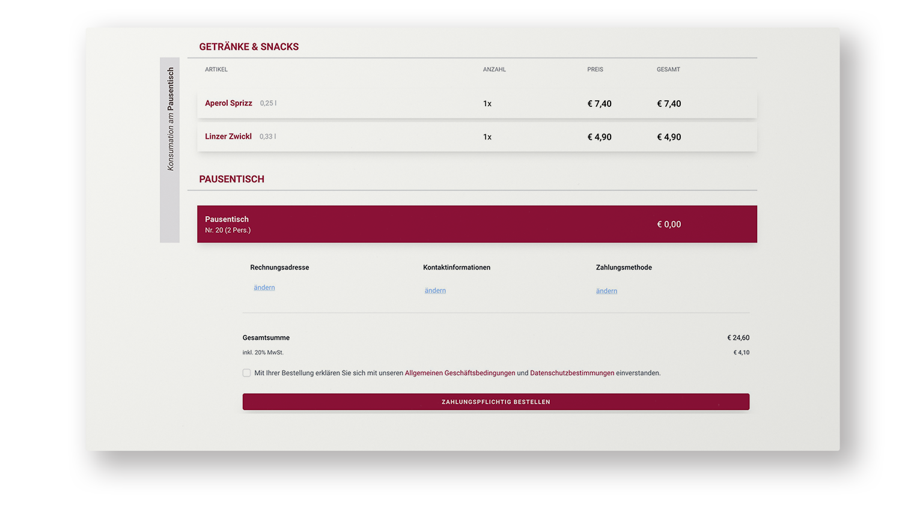Click Aperol Sprizz total € 7,40

tap(669, 104)
